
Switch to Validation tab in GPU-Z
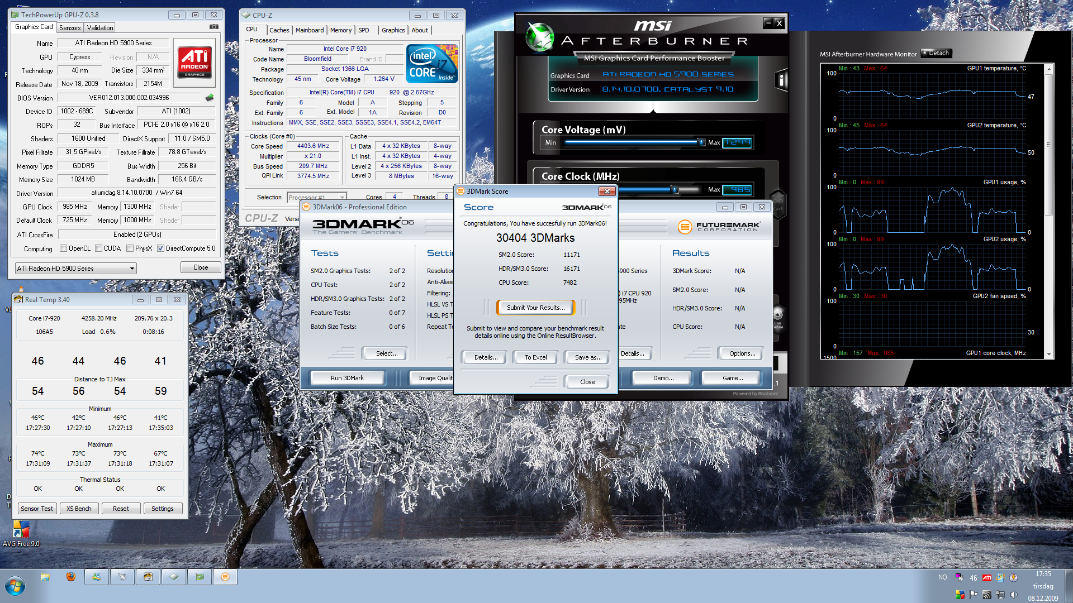coord(100,28)
